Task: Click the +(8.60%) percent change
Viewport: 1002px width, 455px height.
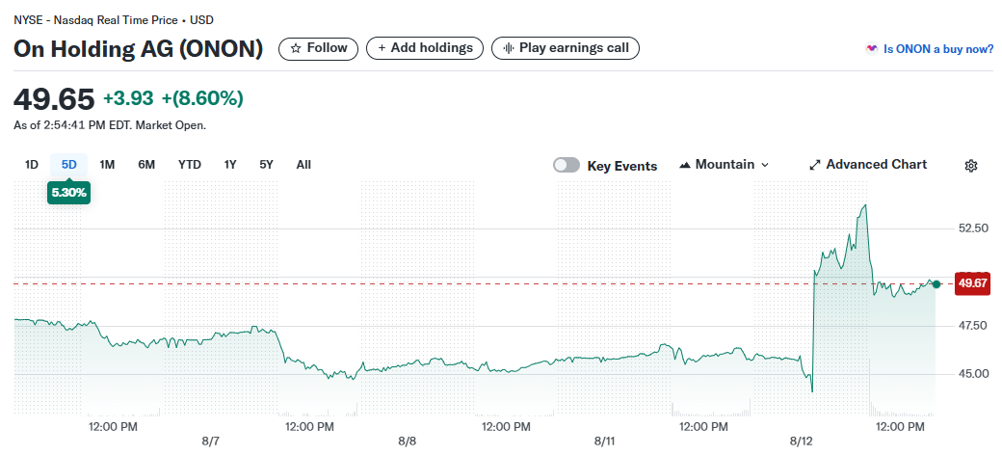Action: click(202, 98)
